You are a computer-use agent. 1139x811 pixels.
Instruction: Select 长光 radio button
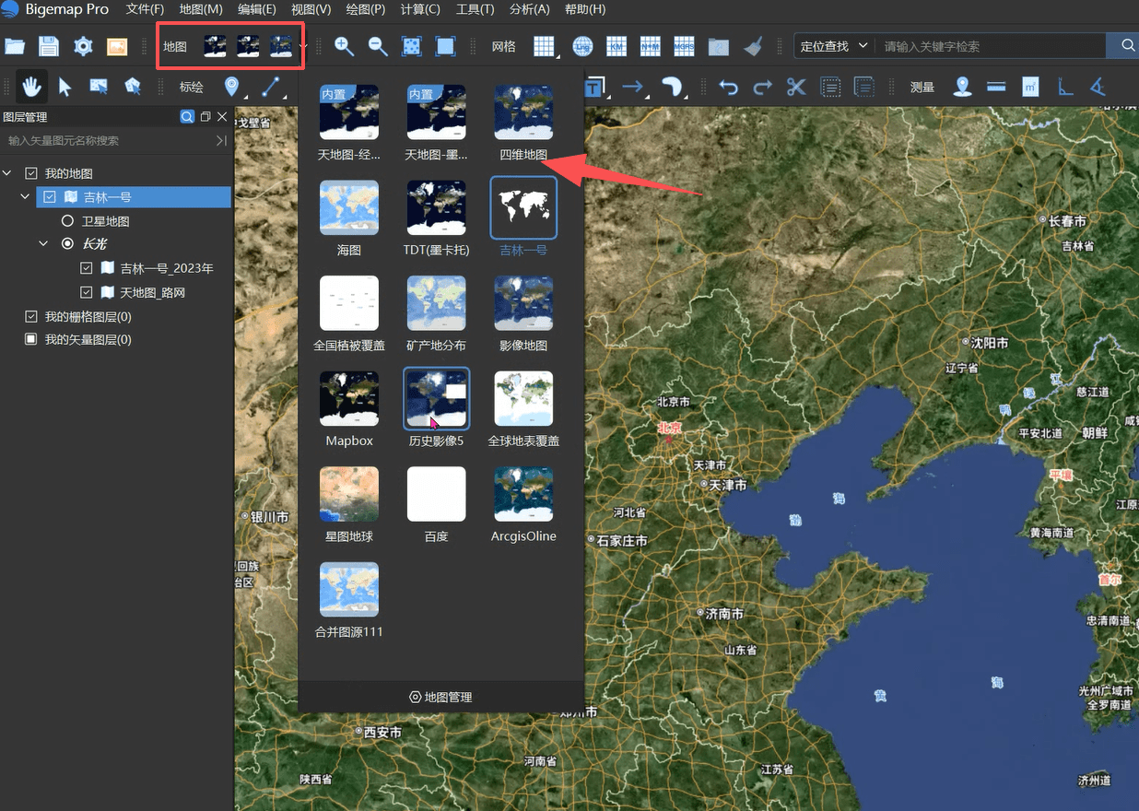tap(67, 244)
